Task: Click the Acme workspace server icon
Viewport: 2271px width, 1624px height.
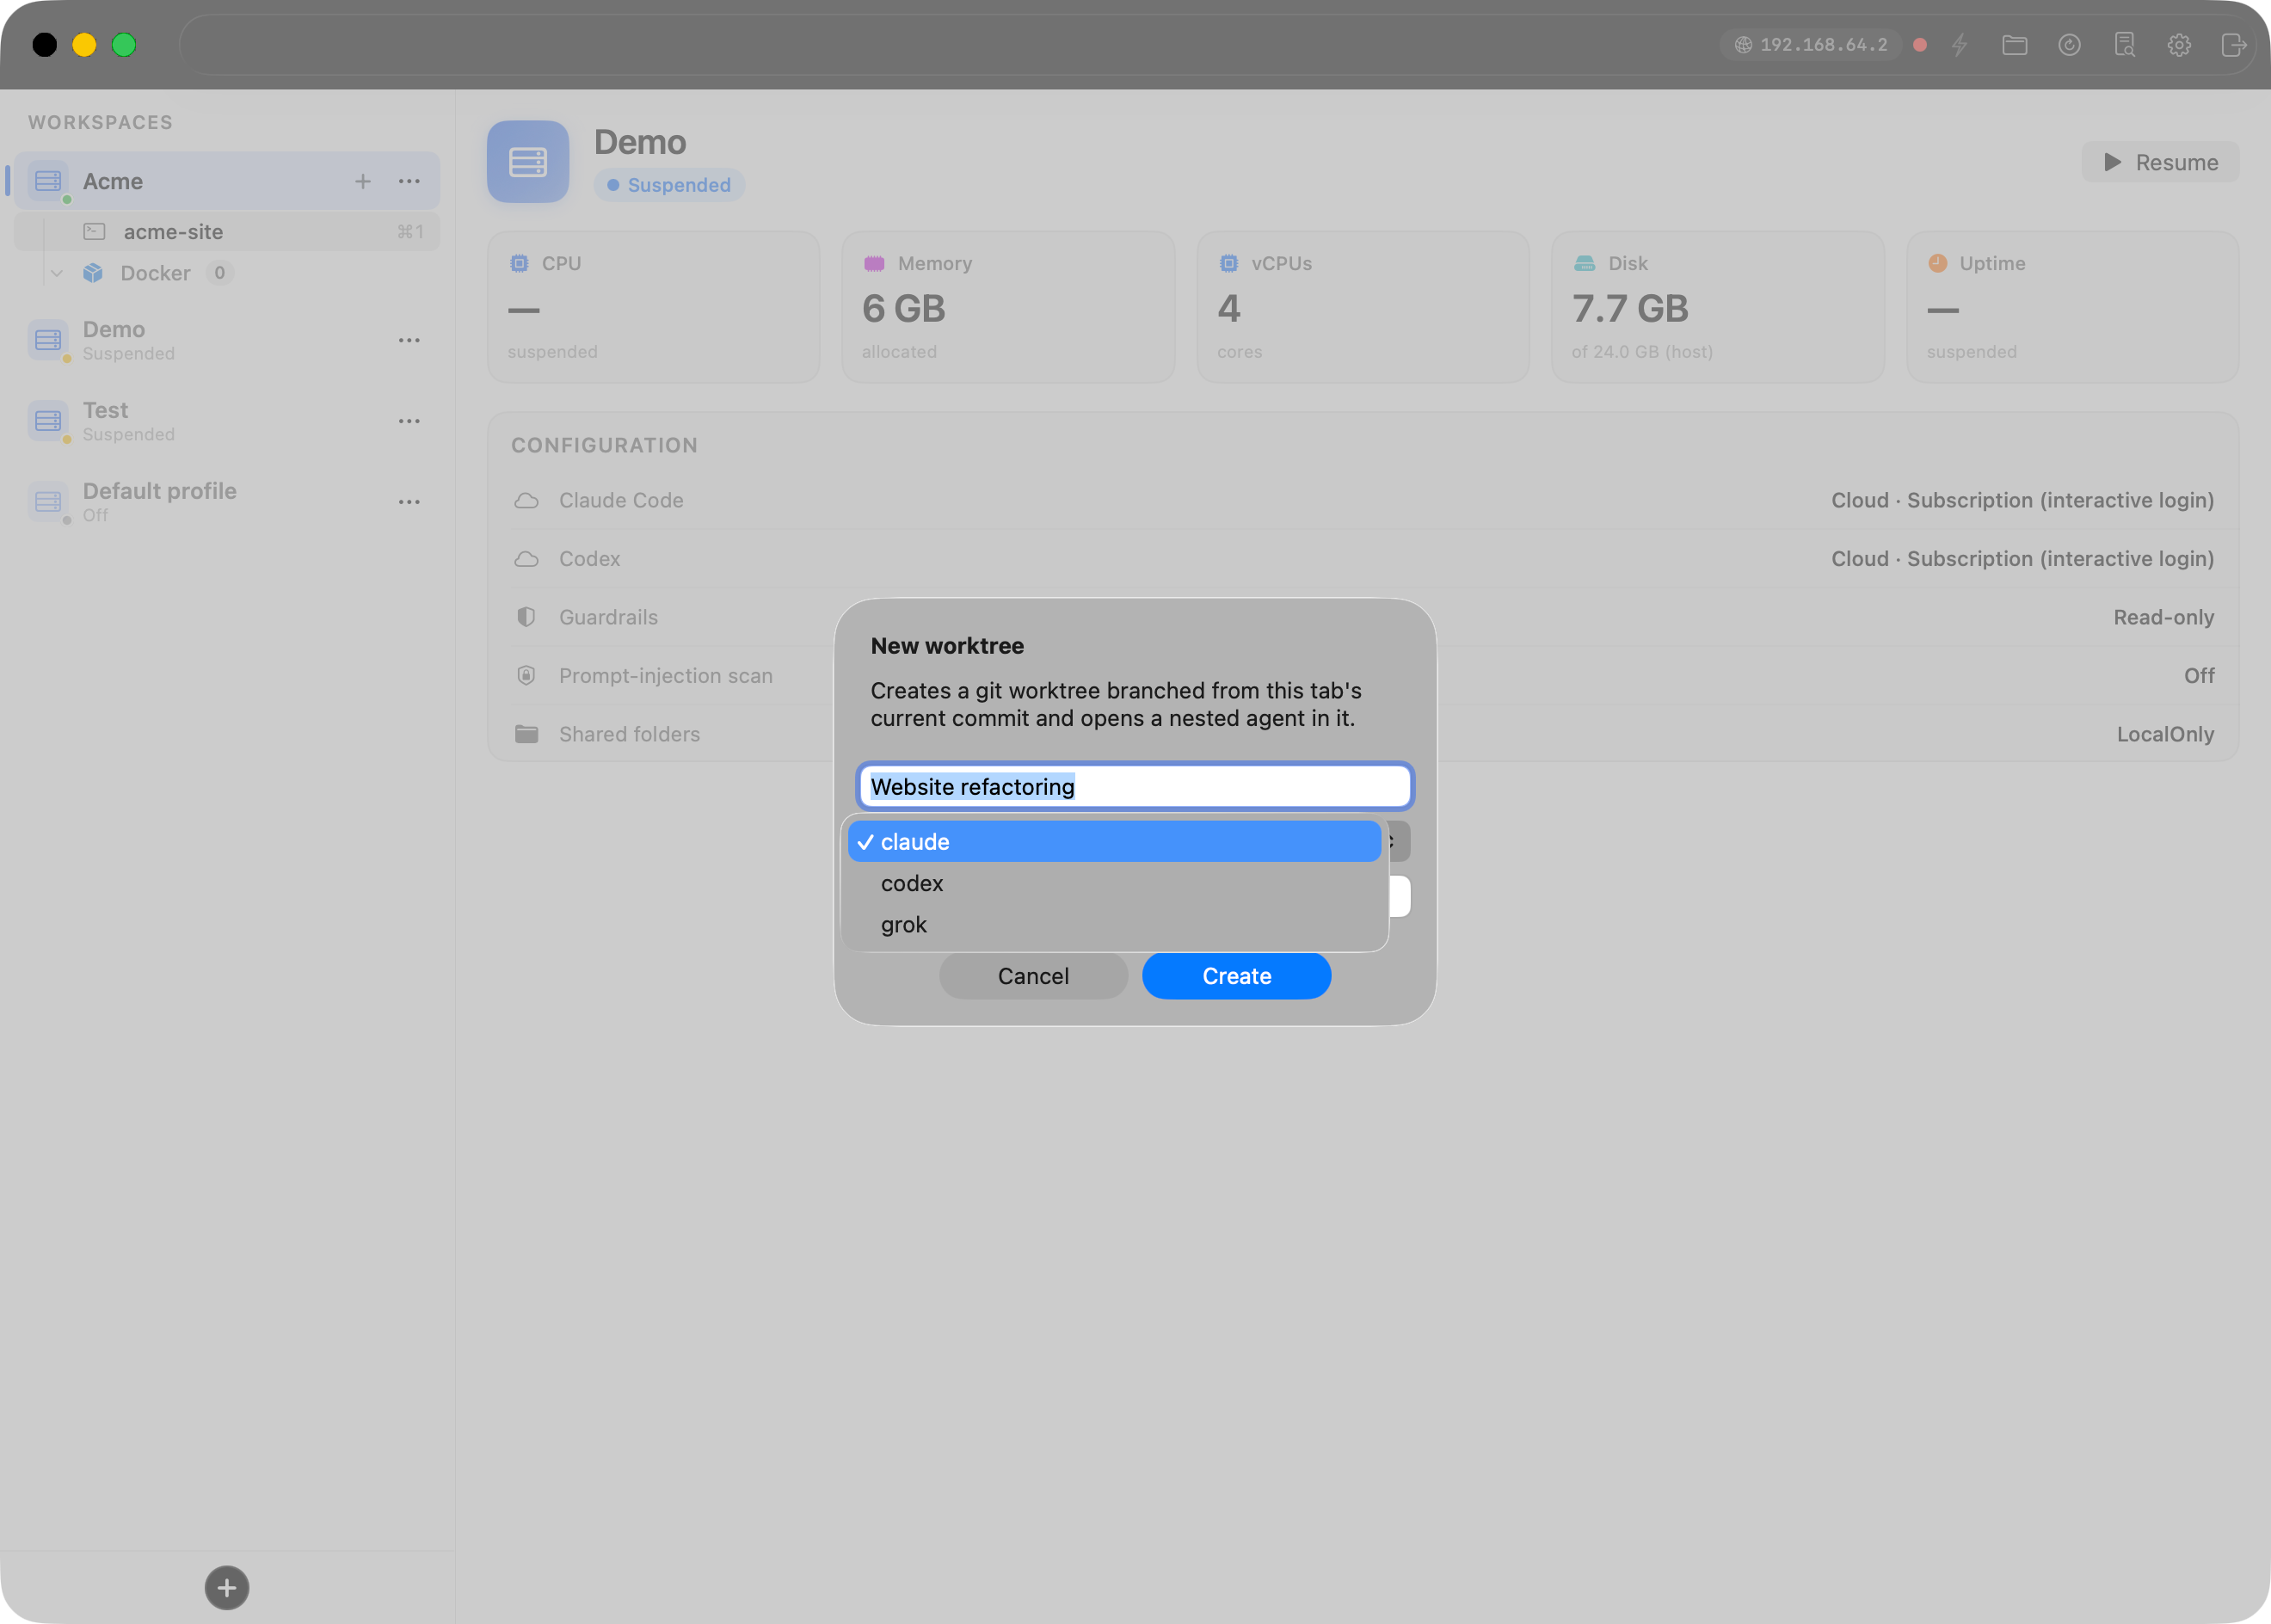Action: coord(48,181)
